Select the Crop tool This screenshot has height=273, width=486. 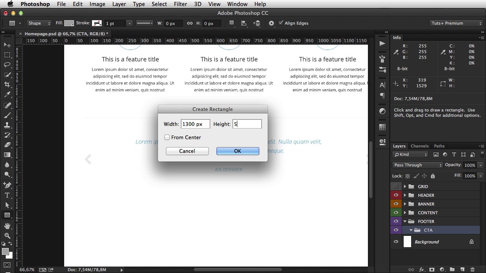point(7,85)
